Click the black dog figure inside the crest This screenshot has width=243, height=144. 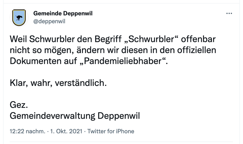tap(19, 18)
